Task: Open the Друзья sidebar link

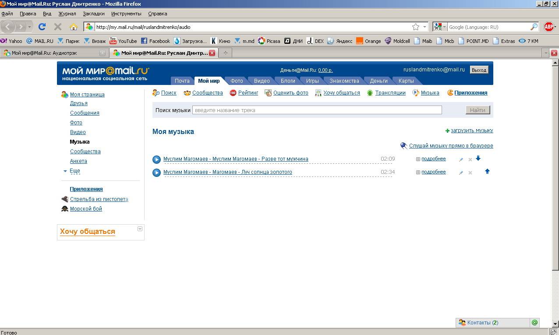Action: click(79, 103)
